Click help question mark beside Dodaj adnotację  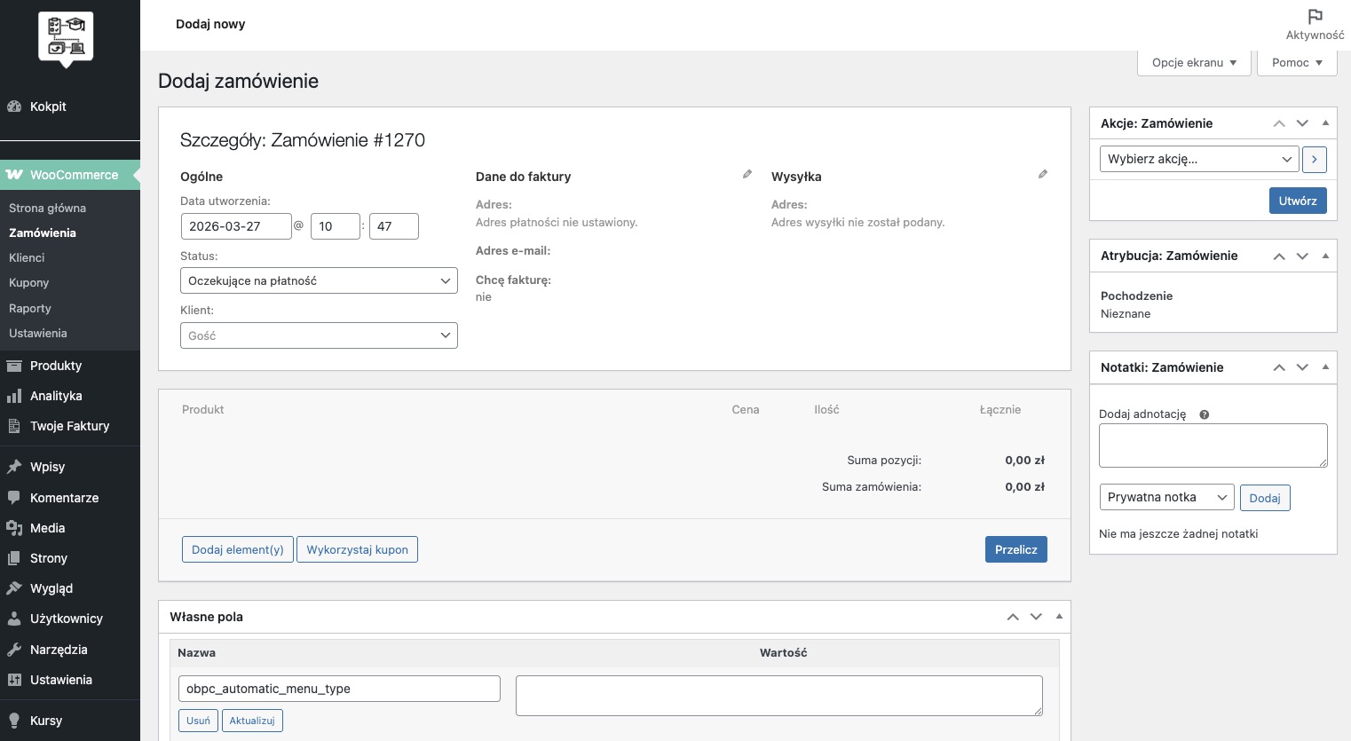(1205, 414)
